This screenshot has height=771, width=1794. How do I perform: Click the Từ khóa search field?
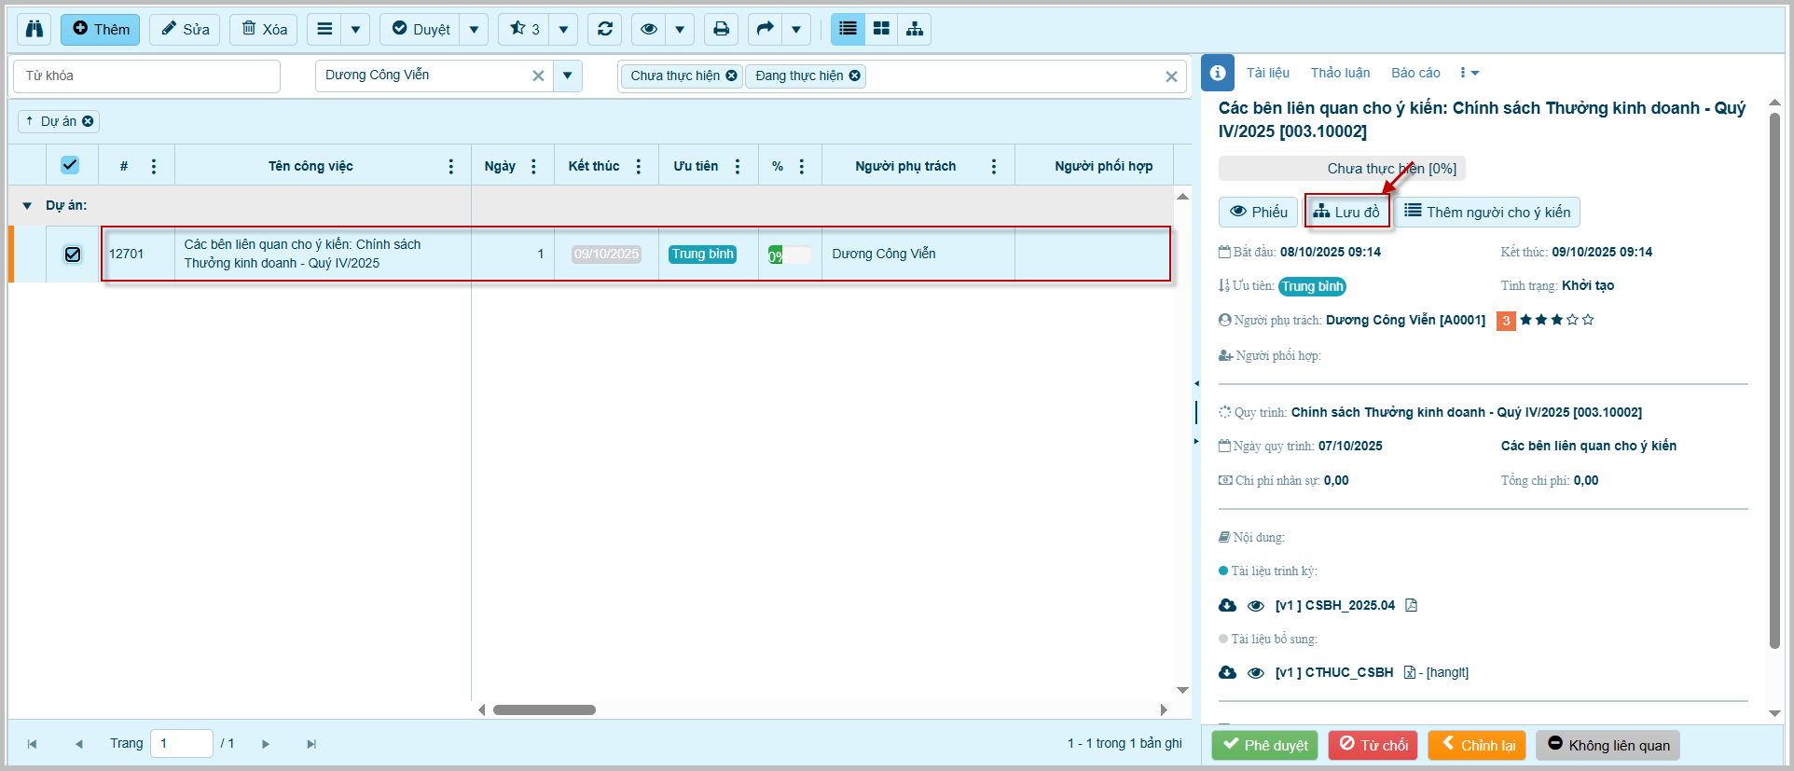click(146, 76)
